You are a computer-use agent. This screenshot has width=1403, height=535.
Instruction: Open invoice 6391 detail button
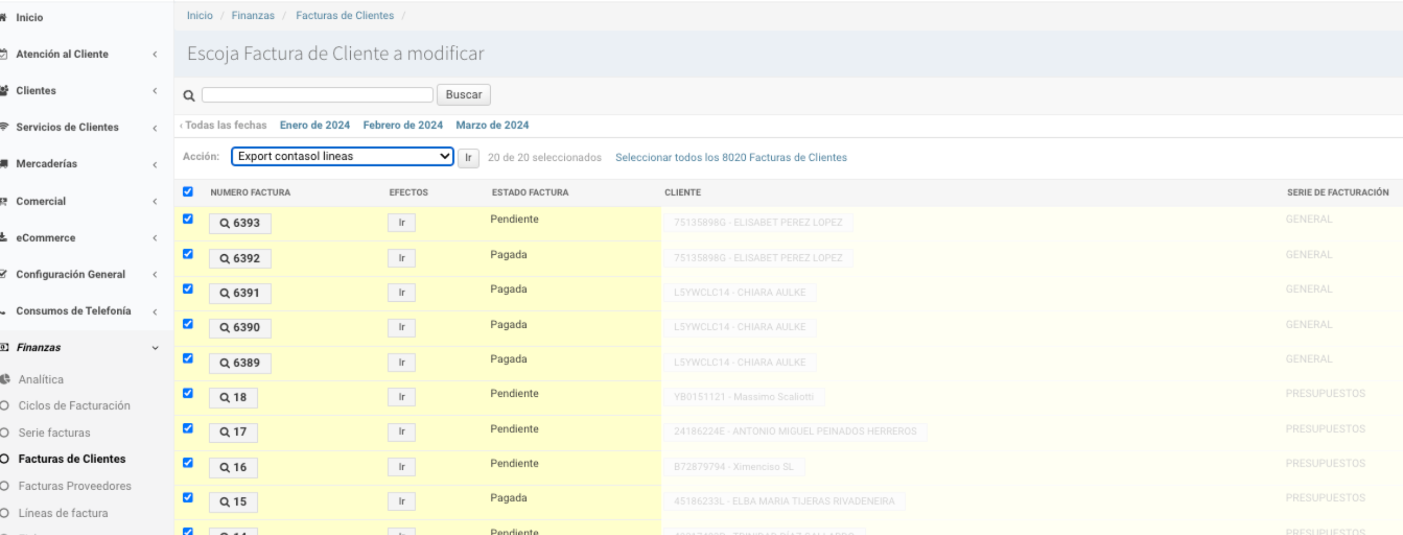(240, 293)
